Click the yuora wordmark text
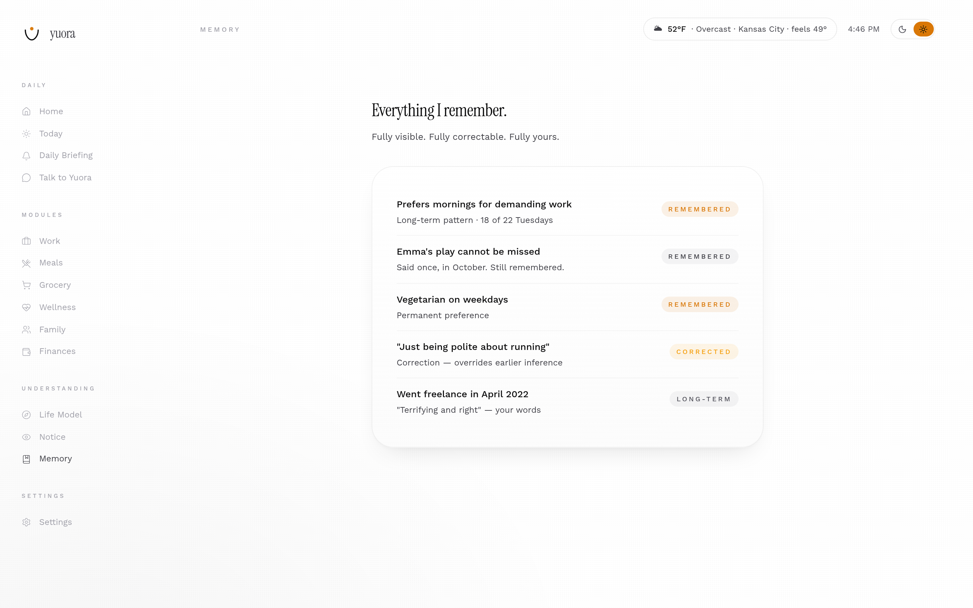 pyautogui.click(x=63, y=34)
